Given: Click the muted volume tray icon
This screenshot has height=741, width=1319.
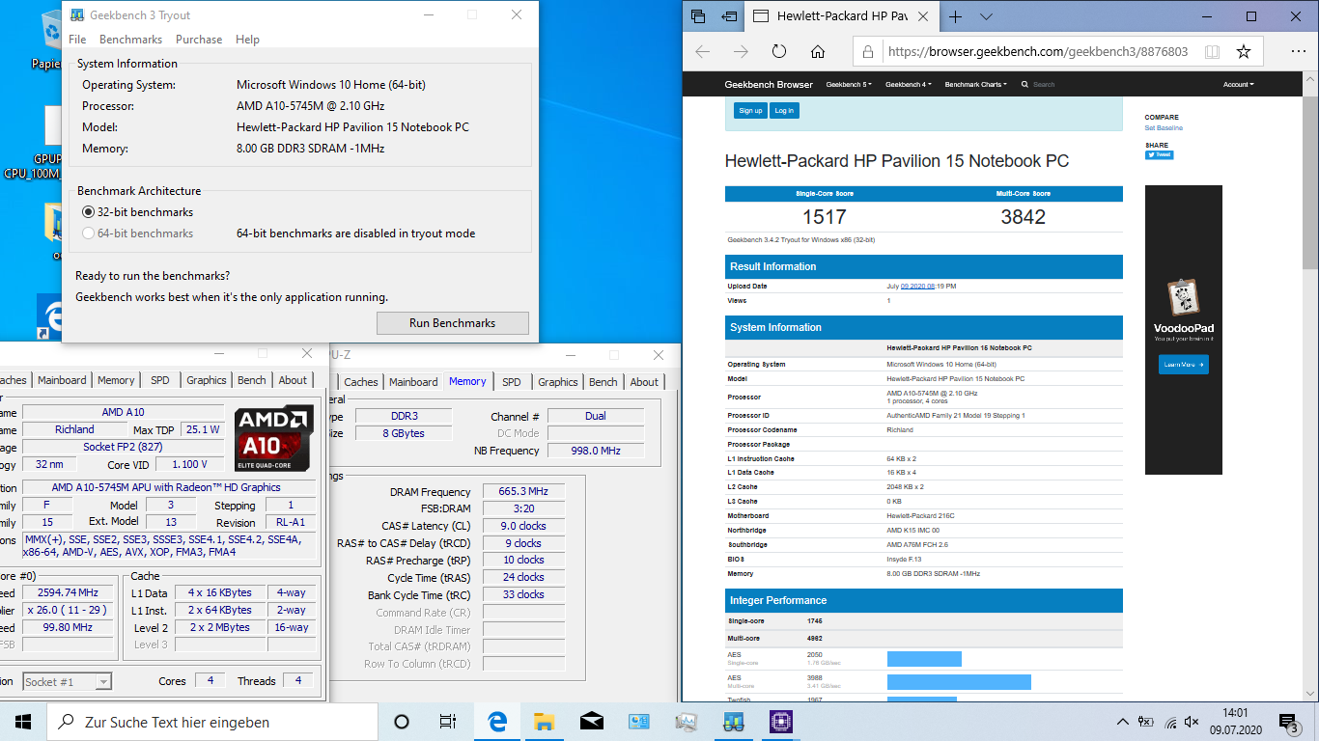Looking at the screenshot, I should click(x=1193, y=722).
